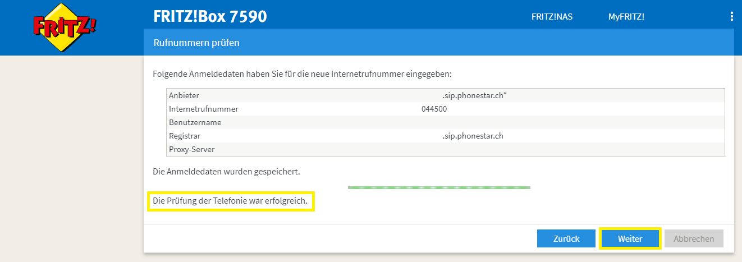Click the Registrar .sip.phonestar.ch value

click(473, 136)
